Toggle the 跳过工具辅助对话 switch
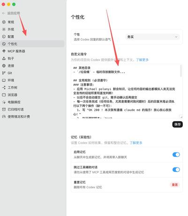Viewport: 188px width, 216px height. pyautogui.click(x=176, y=170)
